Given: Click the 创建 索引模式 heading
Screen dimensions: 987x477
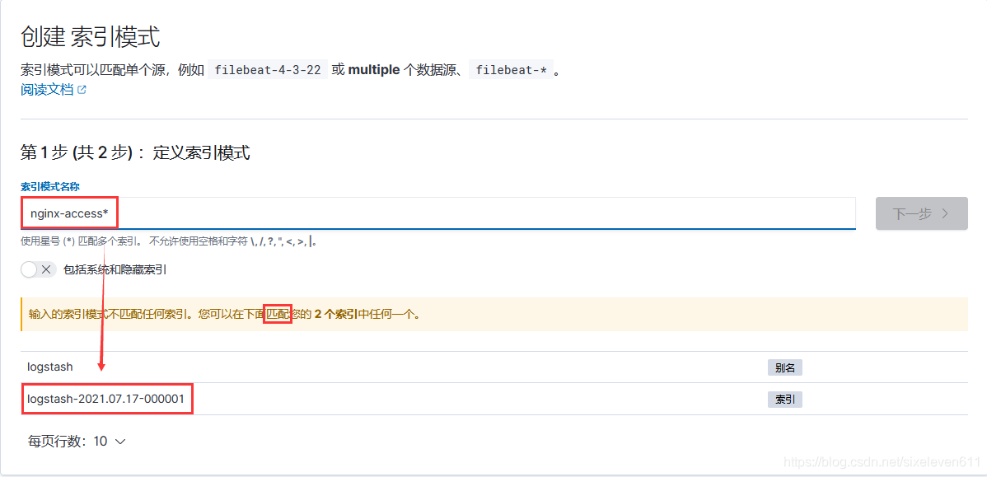Looking at the screenshot, I should tap(91, 38).
